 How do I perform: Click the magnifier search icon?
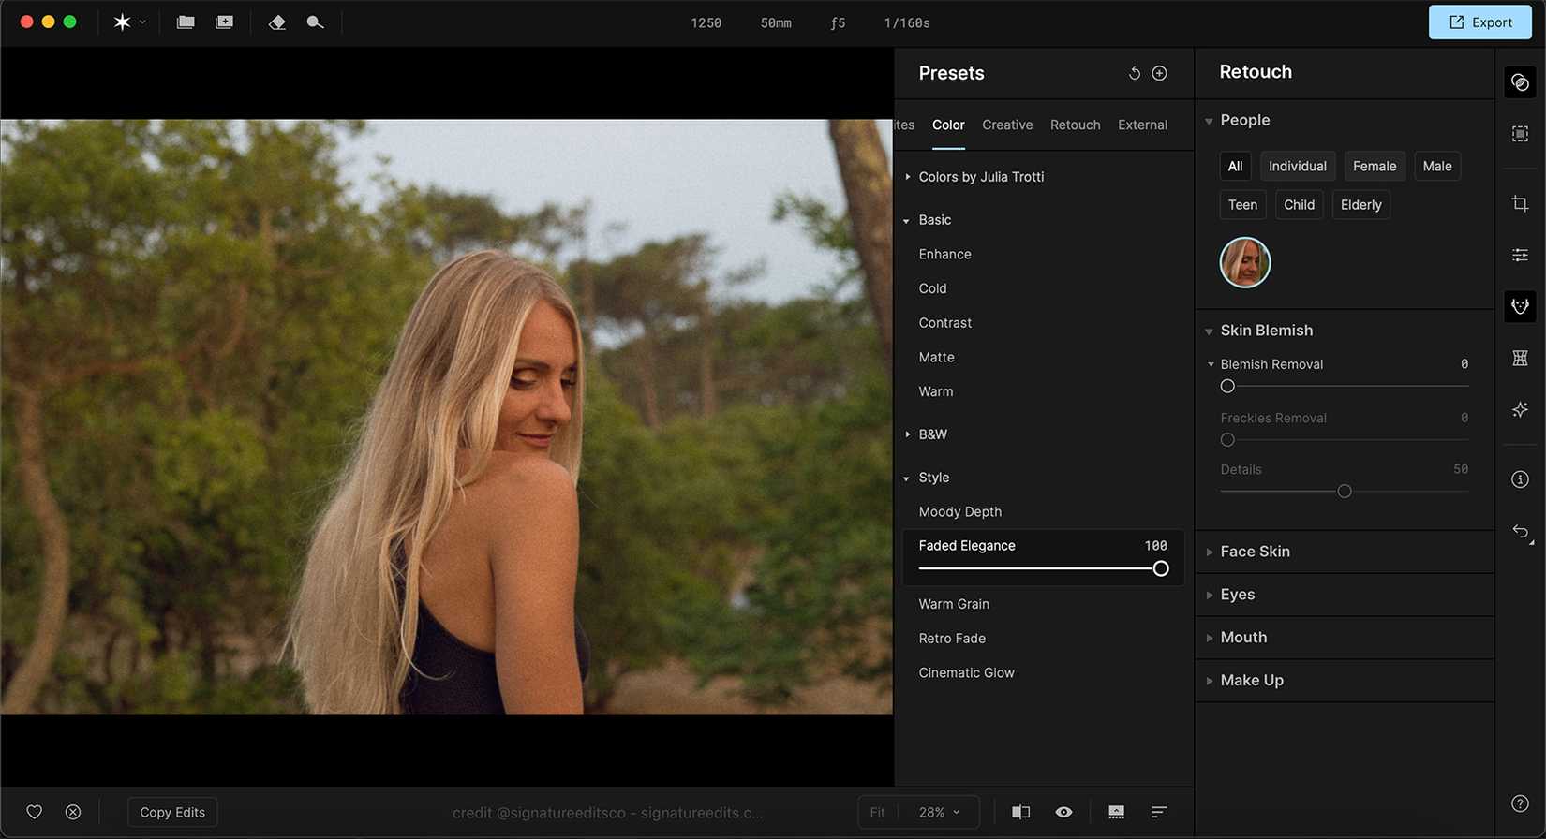(x=315, y=22)
